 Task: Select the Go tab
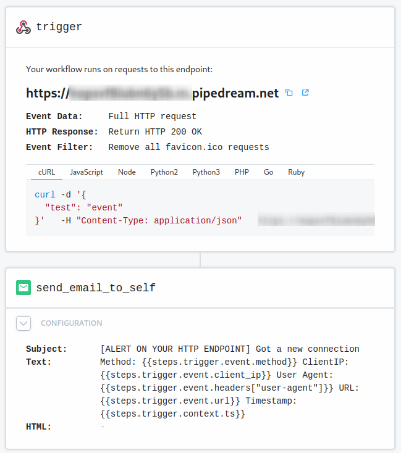click(268, 172)
